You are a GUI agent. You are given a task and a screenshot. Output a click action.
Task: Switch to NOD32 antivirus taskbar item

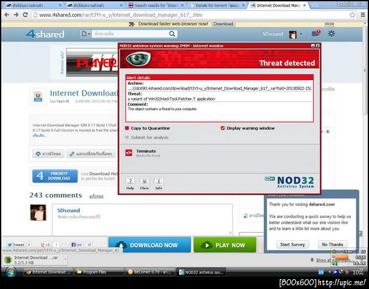201,272
